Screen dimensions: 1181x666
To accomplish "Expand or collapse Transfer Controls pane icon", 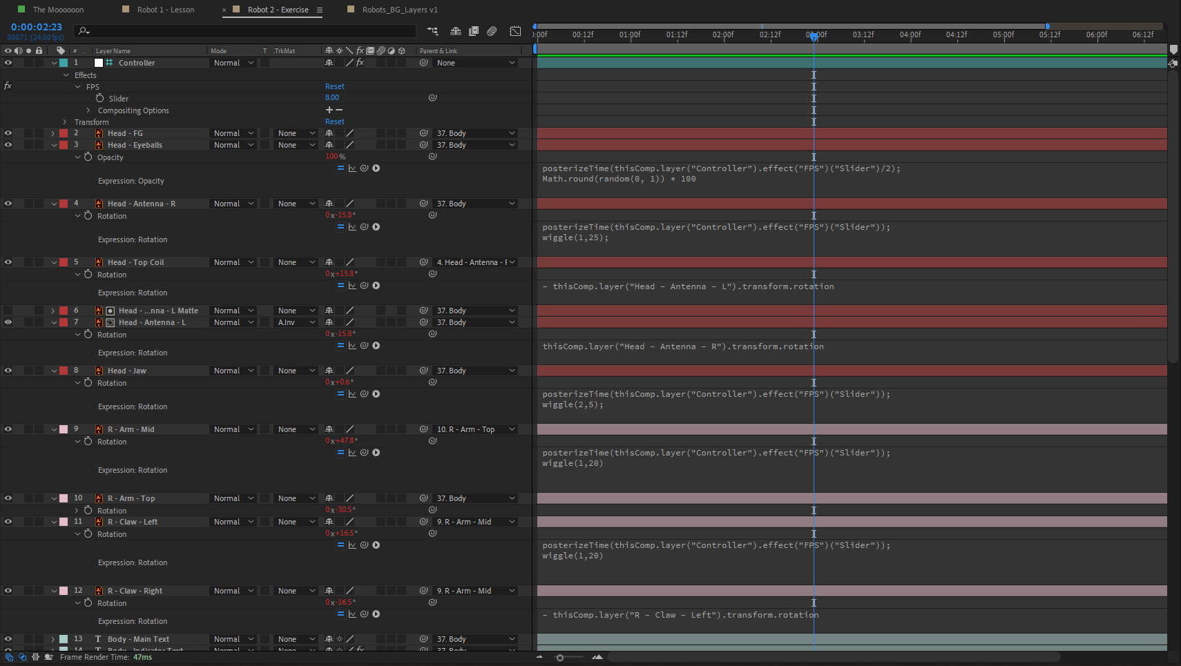I will [23, 657].
